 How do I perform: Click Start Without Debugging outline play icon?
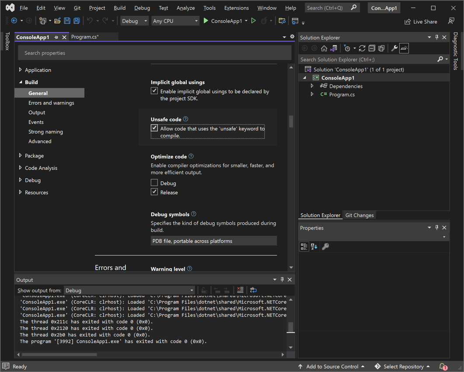pos(253,21)
